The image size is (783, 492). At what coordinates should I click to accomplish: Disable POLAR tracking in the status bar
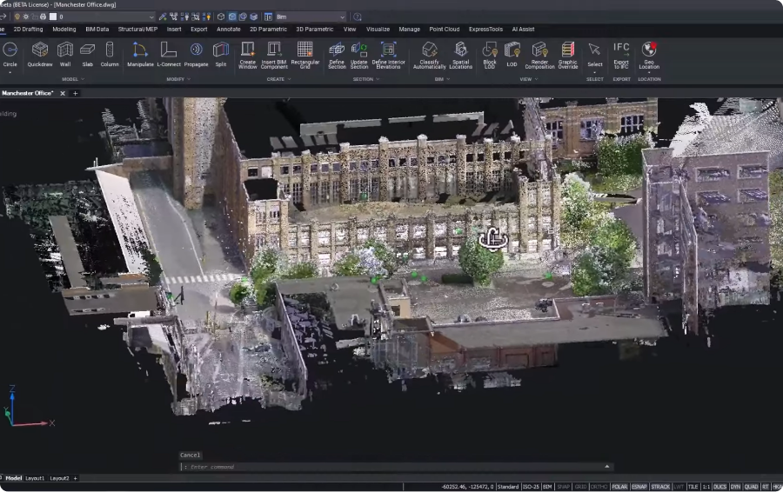[x=619, y=487]
